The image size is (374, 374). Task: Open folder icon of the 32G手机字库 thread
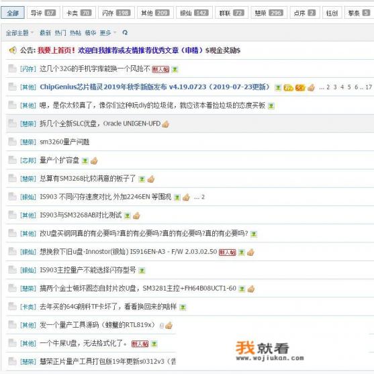pyautogui.click(x=12, y=68)
